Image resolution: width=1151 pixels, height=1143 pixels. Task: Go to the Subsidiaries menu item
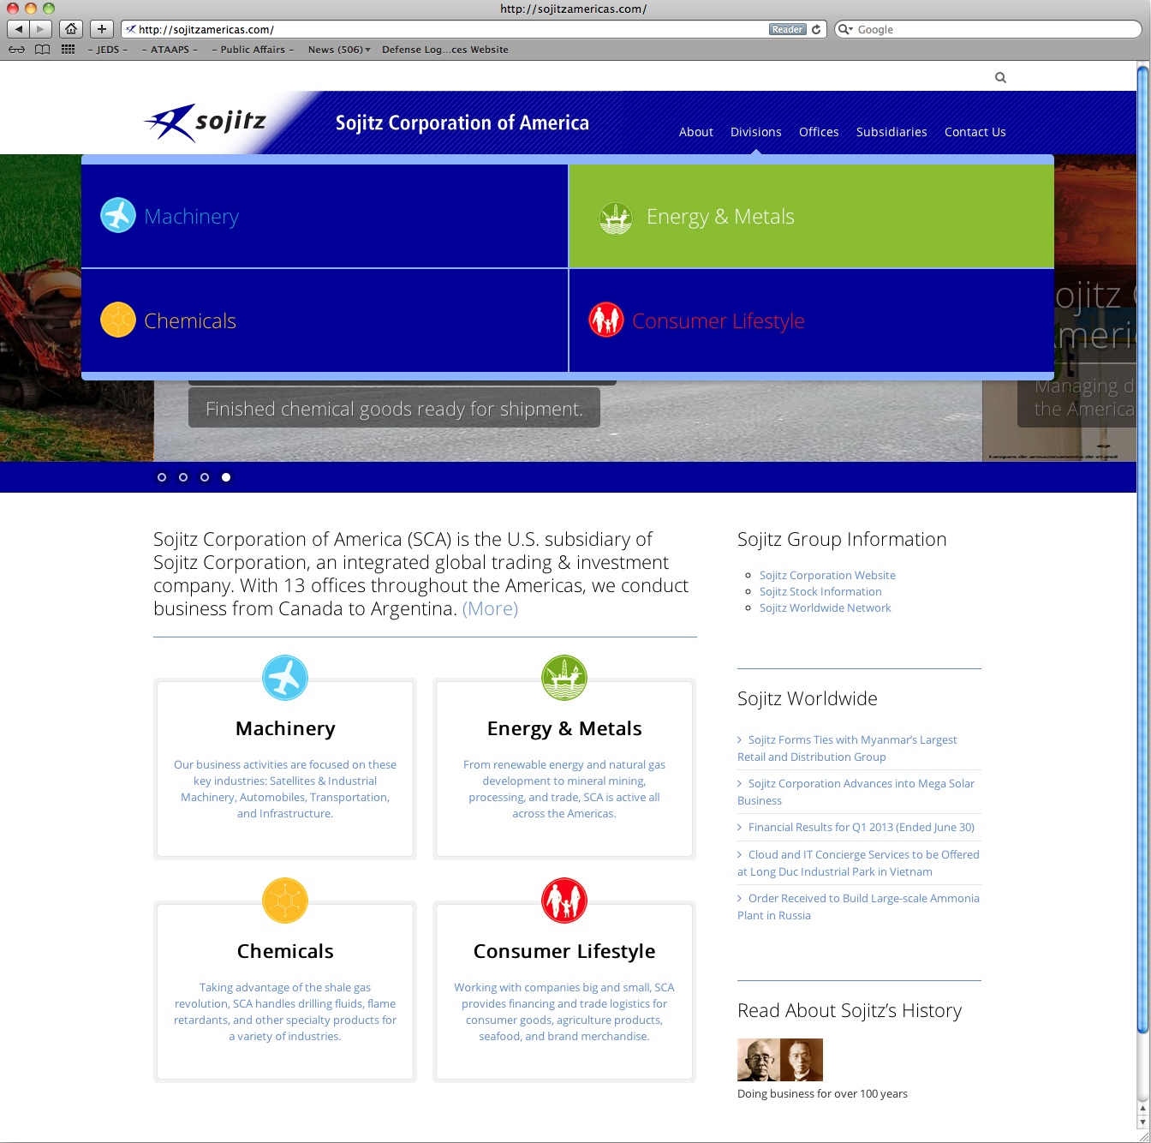pyautogui.click(x=892, y=132)
